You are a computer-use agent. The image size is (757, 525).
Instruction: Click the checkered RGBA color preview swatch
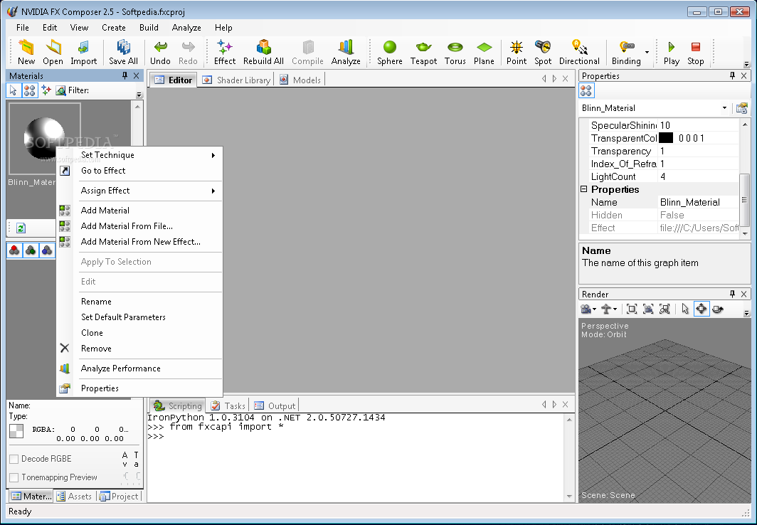(x=16, y=431)
